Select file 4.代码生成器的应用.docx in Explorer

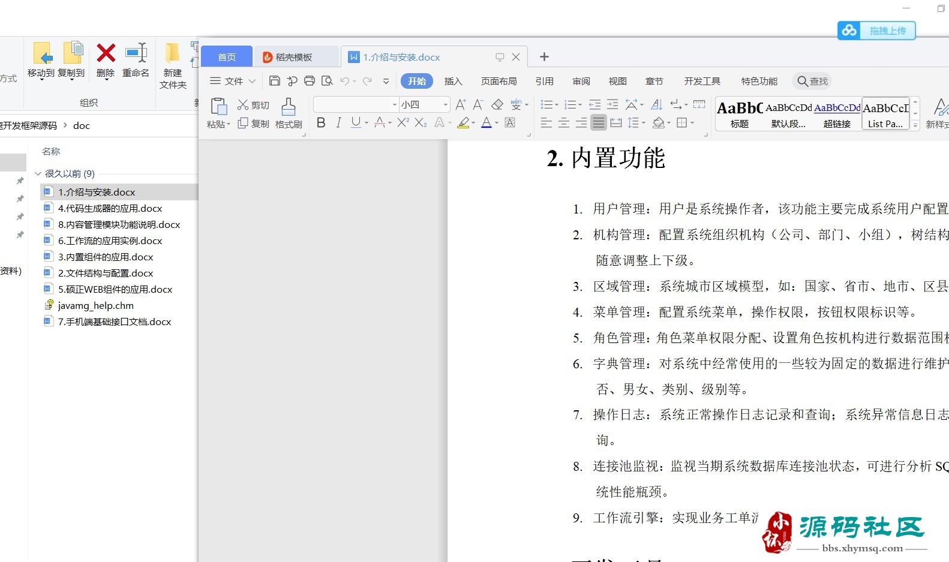110,208
